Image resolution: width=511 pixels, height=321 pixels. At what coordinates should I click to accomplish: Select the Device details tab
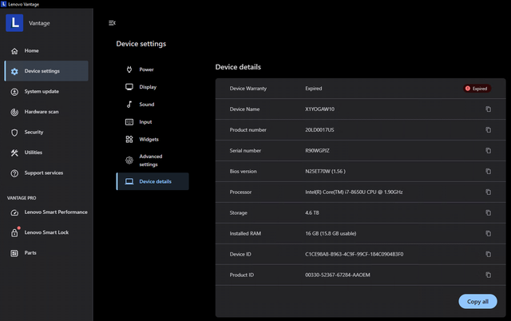pyautogui.click(x=153, y=181)
